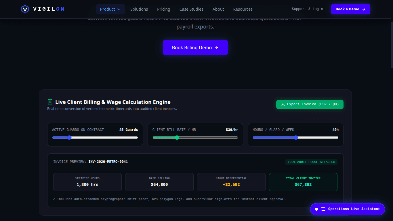
Task: Open the Resources menu item
Action: pos(243,9)
